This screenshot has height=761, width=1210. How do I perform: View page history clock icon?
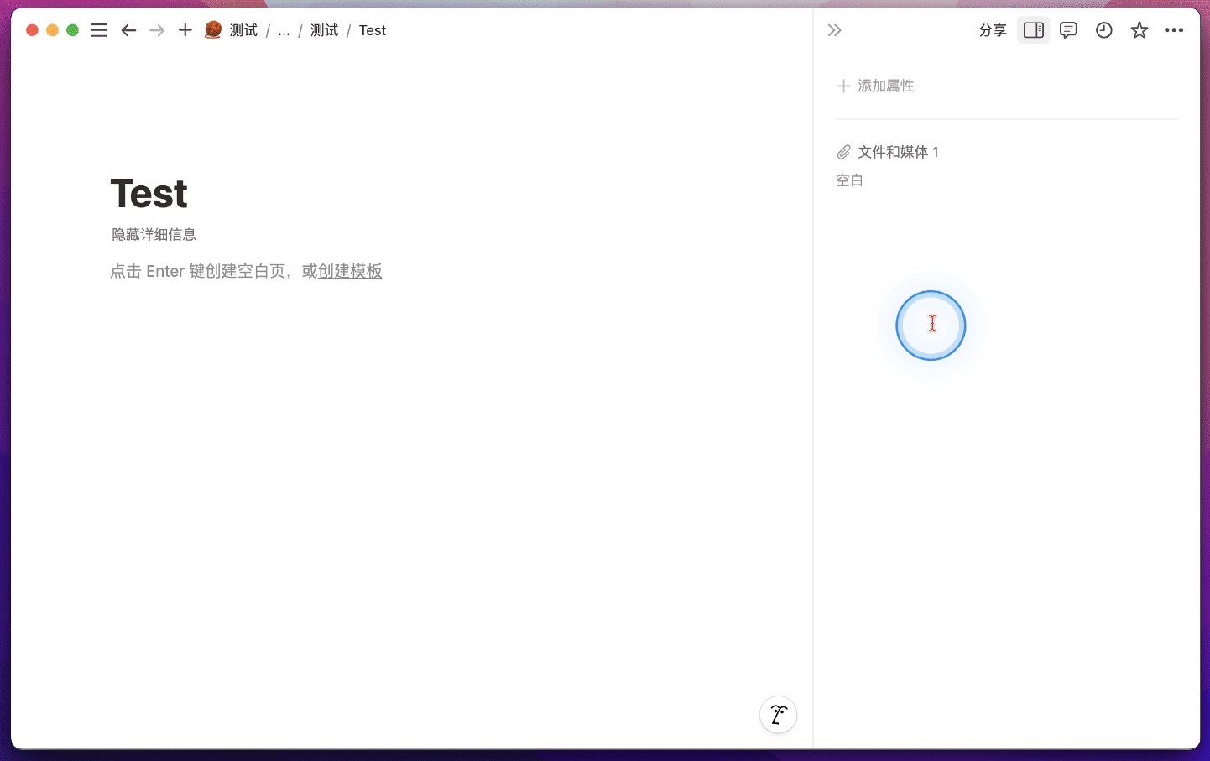point(1103,30)
